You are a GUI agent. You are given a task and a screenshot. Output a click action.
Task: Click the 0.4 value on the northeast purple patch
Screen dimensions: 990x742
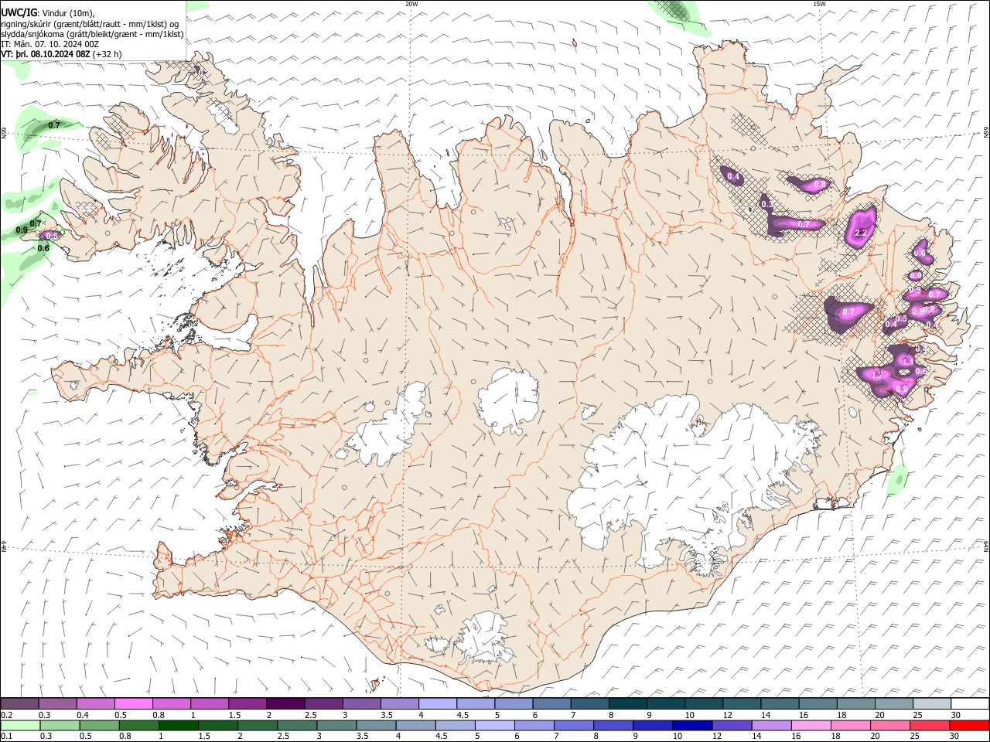tap(734, 179)
